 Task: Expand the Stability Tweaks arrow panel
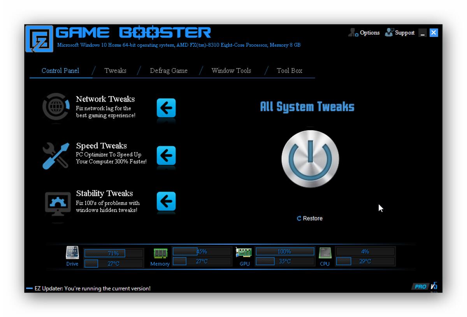point(166,202)
